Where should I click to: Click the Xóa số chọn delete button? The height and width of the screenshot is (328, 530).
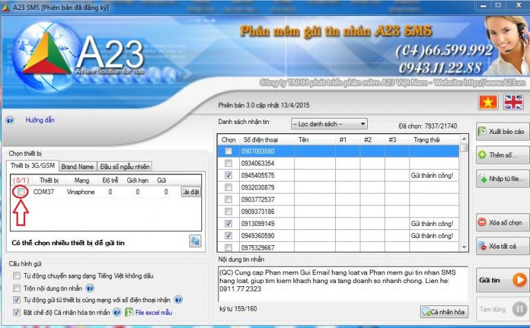[x=502, y=222]
